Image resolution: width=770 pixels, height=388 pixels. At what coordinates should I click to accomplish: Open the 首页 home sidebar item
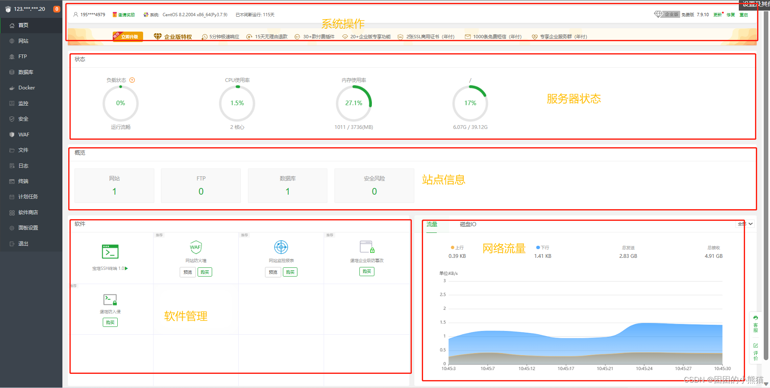(31, 25)
